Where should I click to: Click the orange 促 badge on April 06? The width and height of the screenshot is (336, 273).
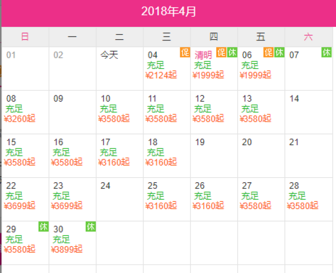pos(268,52)
